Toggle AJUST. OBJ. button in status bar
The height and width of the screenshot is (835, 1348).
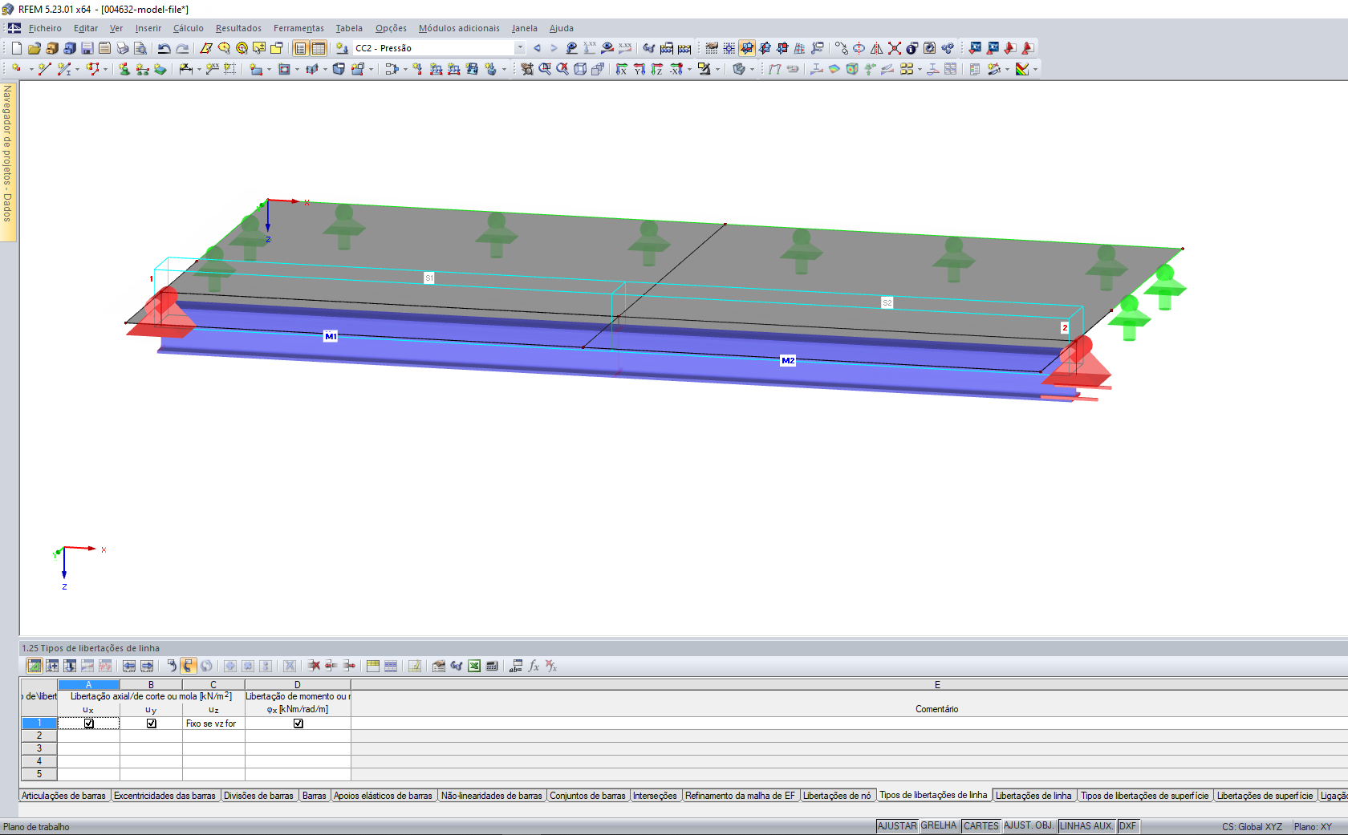[x=1029, y=826]
